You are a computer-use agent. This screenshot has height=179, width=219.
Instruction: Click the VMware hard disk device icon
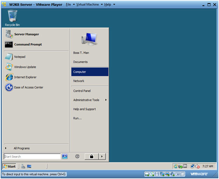pyautogui.click(x=147, y=174)
